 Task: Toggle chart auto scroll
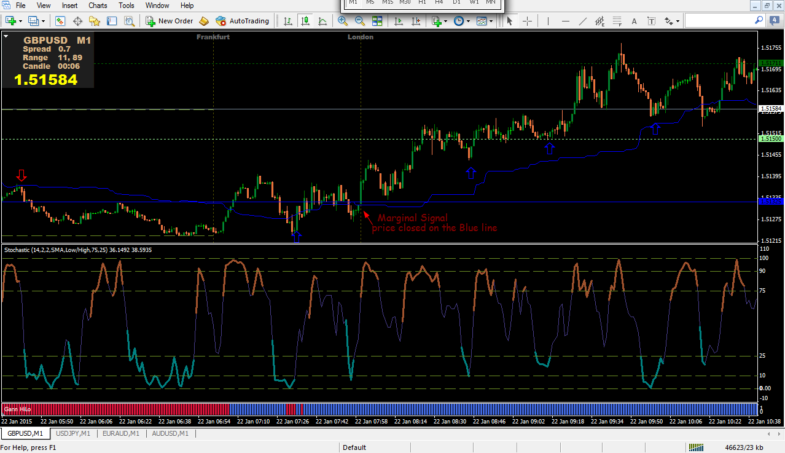[x=399, y=21]
